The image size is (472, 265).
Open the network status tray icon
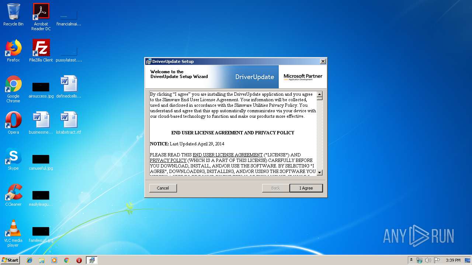[419, 260]
